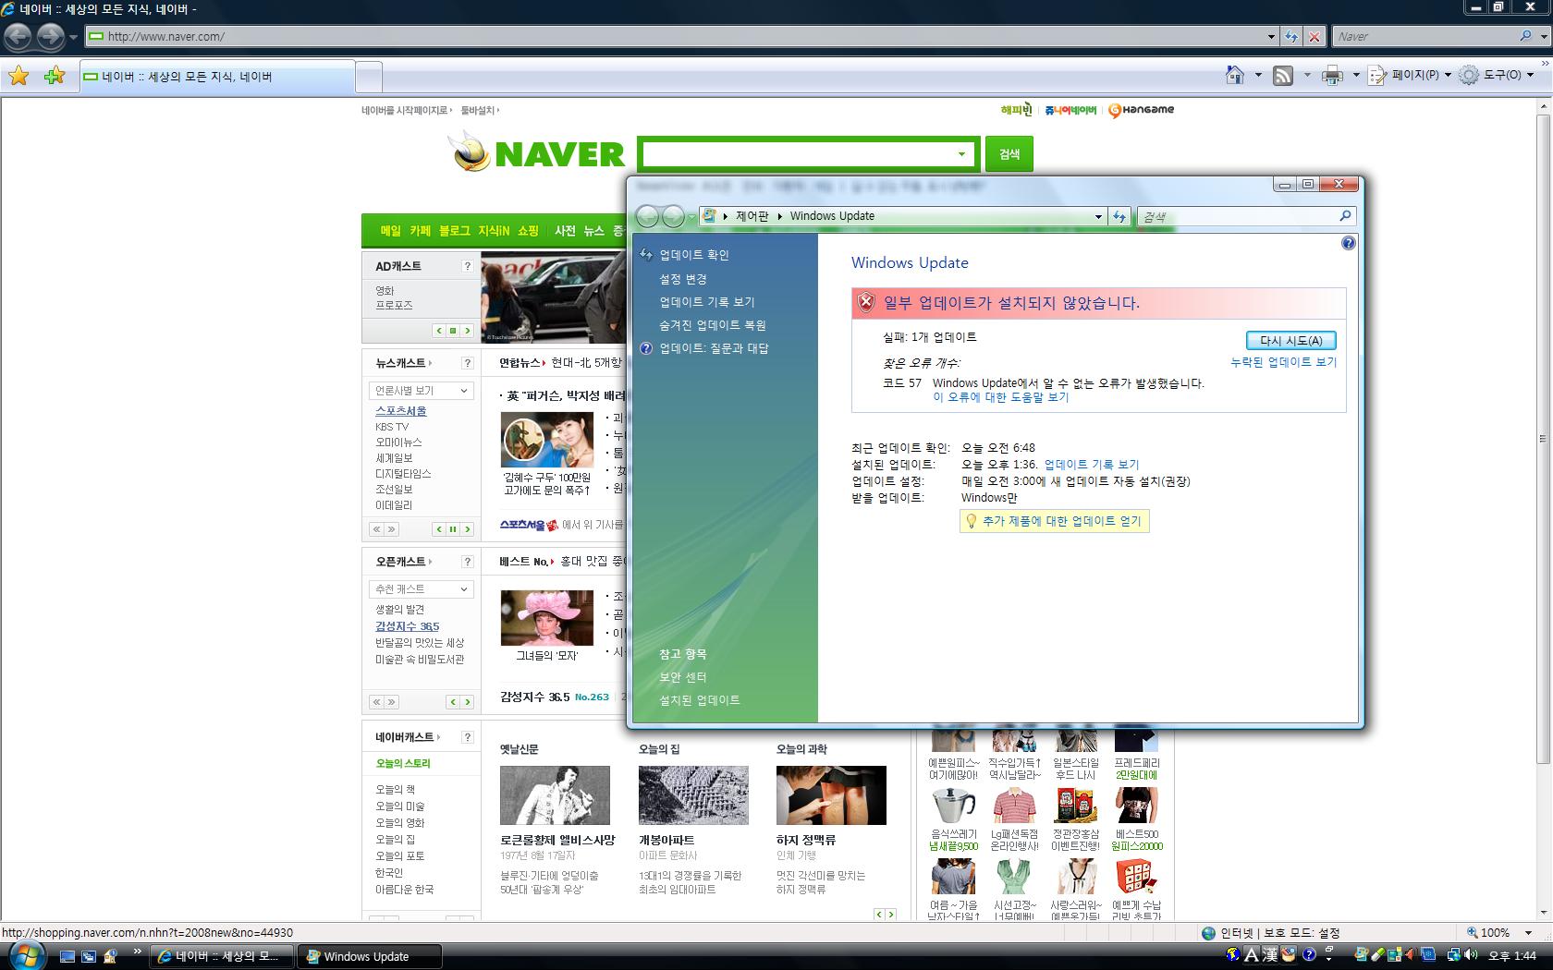Click the Hangame logo link
Screen dimensions: 1553x970
coord(1141,110)
